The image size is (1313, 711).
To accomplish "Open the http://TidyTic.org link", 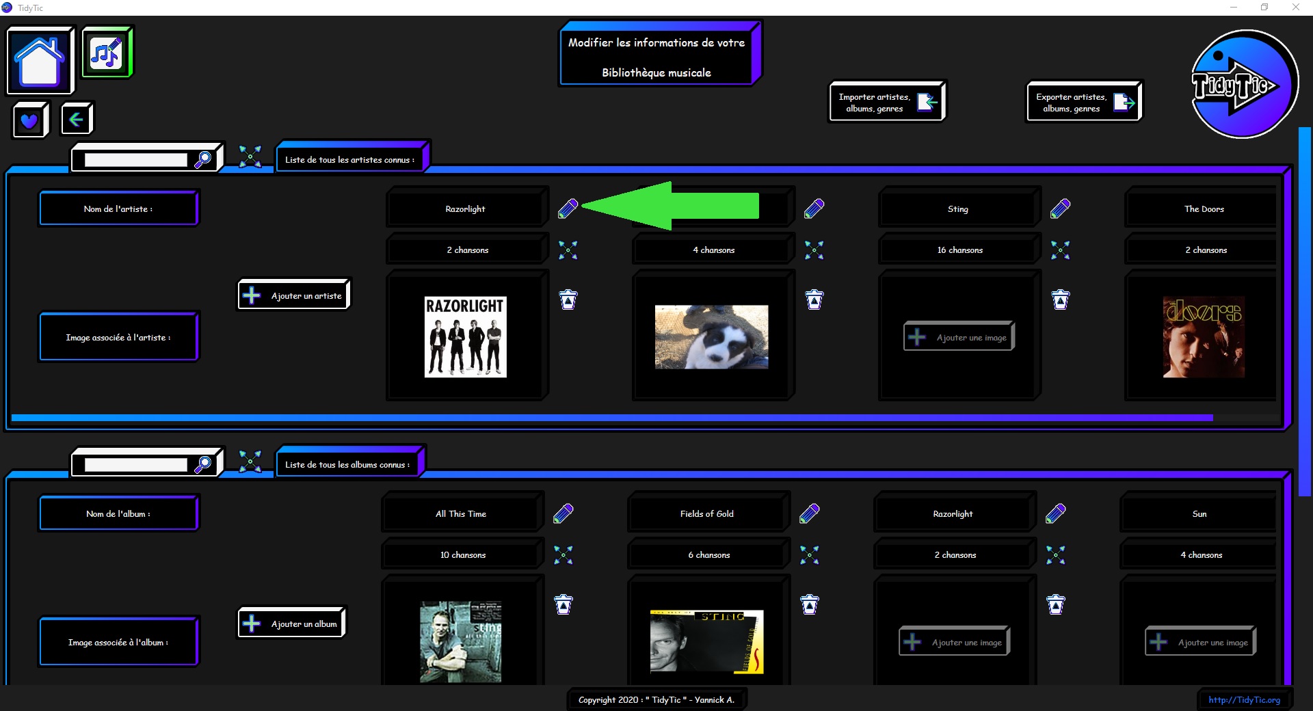I will coord(1244,699).
